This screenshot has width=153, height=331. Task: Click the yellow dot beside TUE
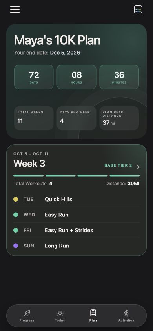coord(16,199)
